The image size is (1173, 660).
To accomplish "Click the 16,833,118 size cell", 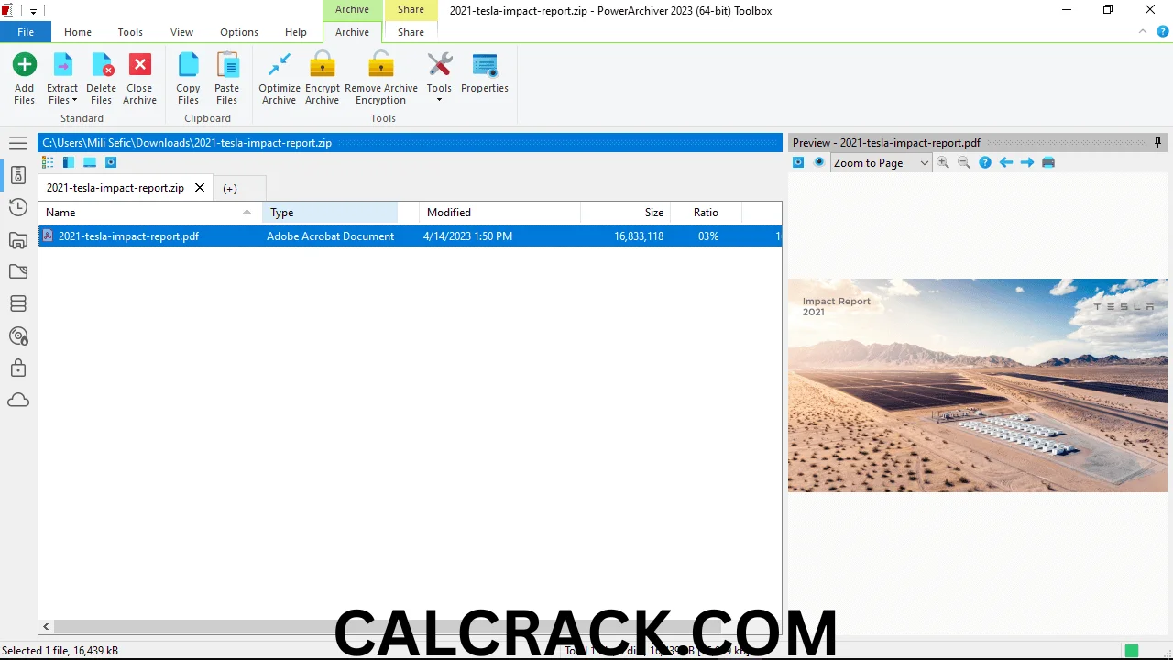I will [x=639, y=236].
